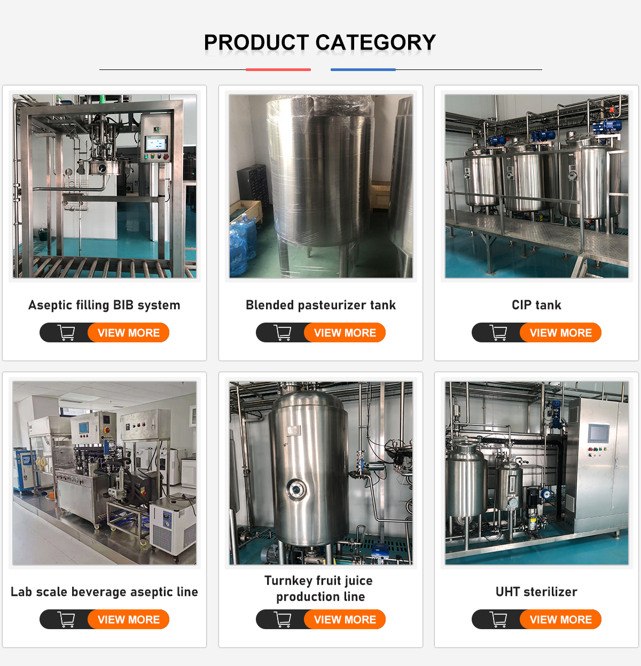Open the Aseptic filling BIB system photo
Viewport: 641px width, 666px height.
point(105,186)
